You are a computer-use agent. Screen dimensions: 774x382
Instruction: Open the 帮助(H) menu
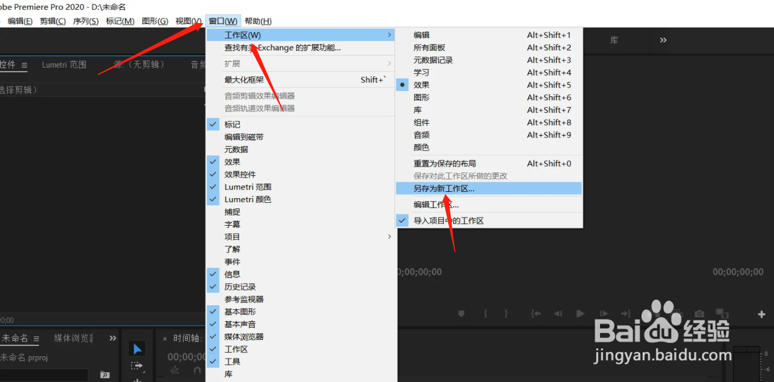pos(256,21)
